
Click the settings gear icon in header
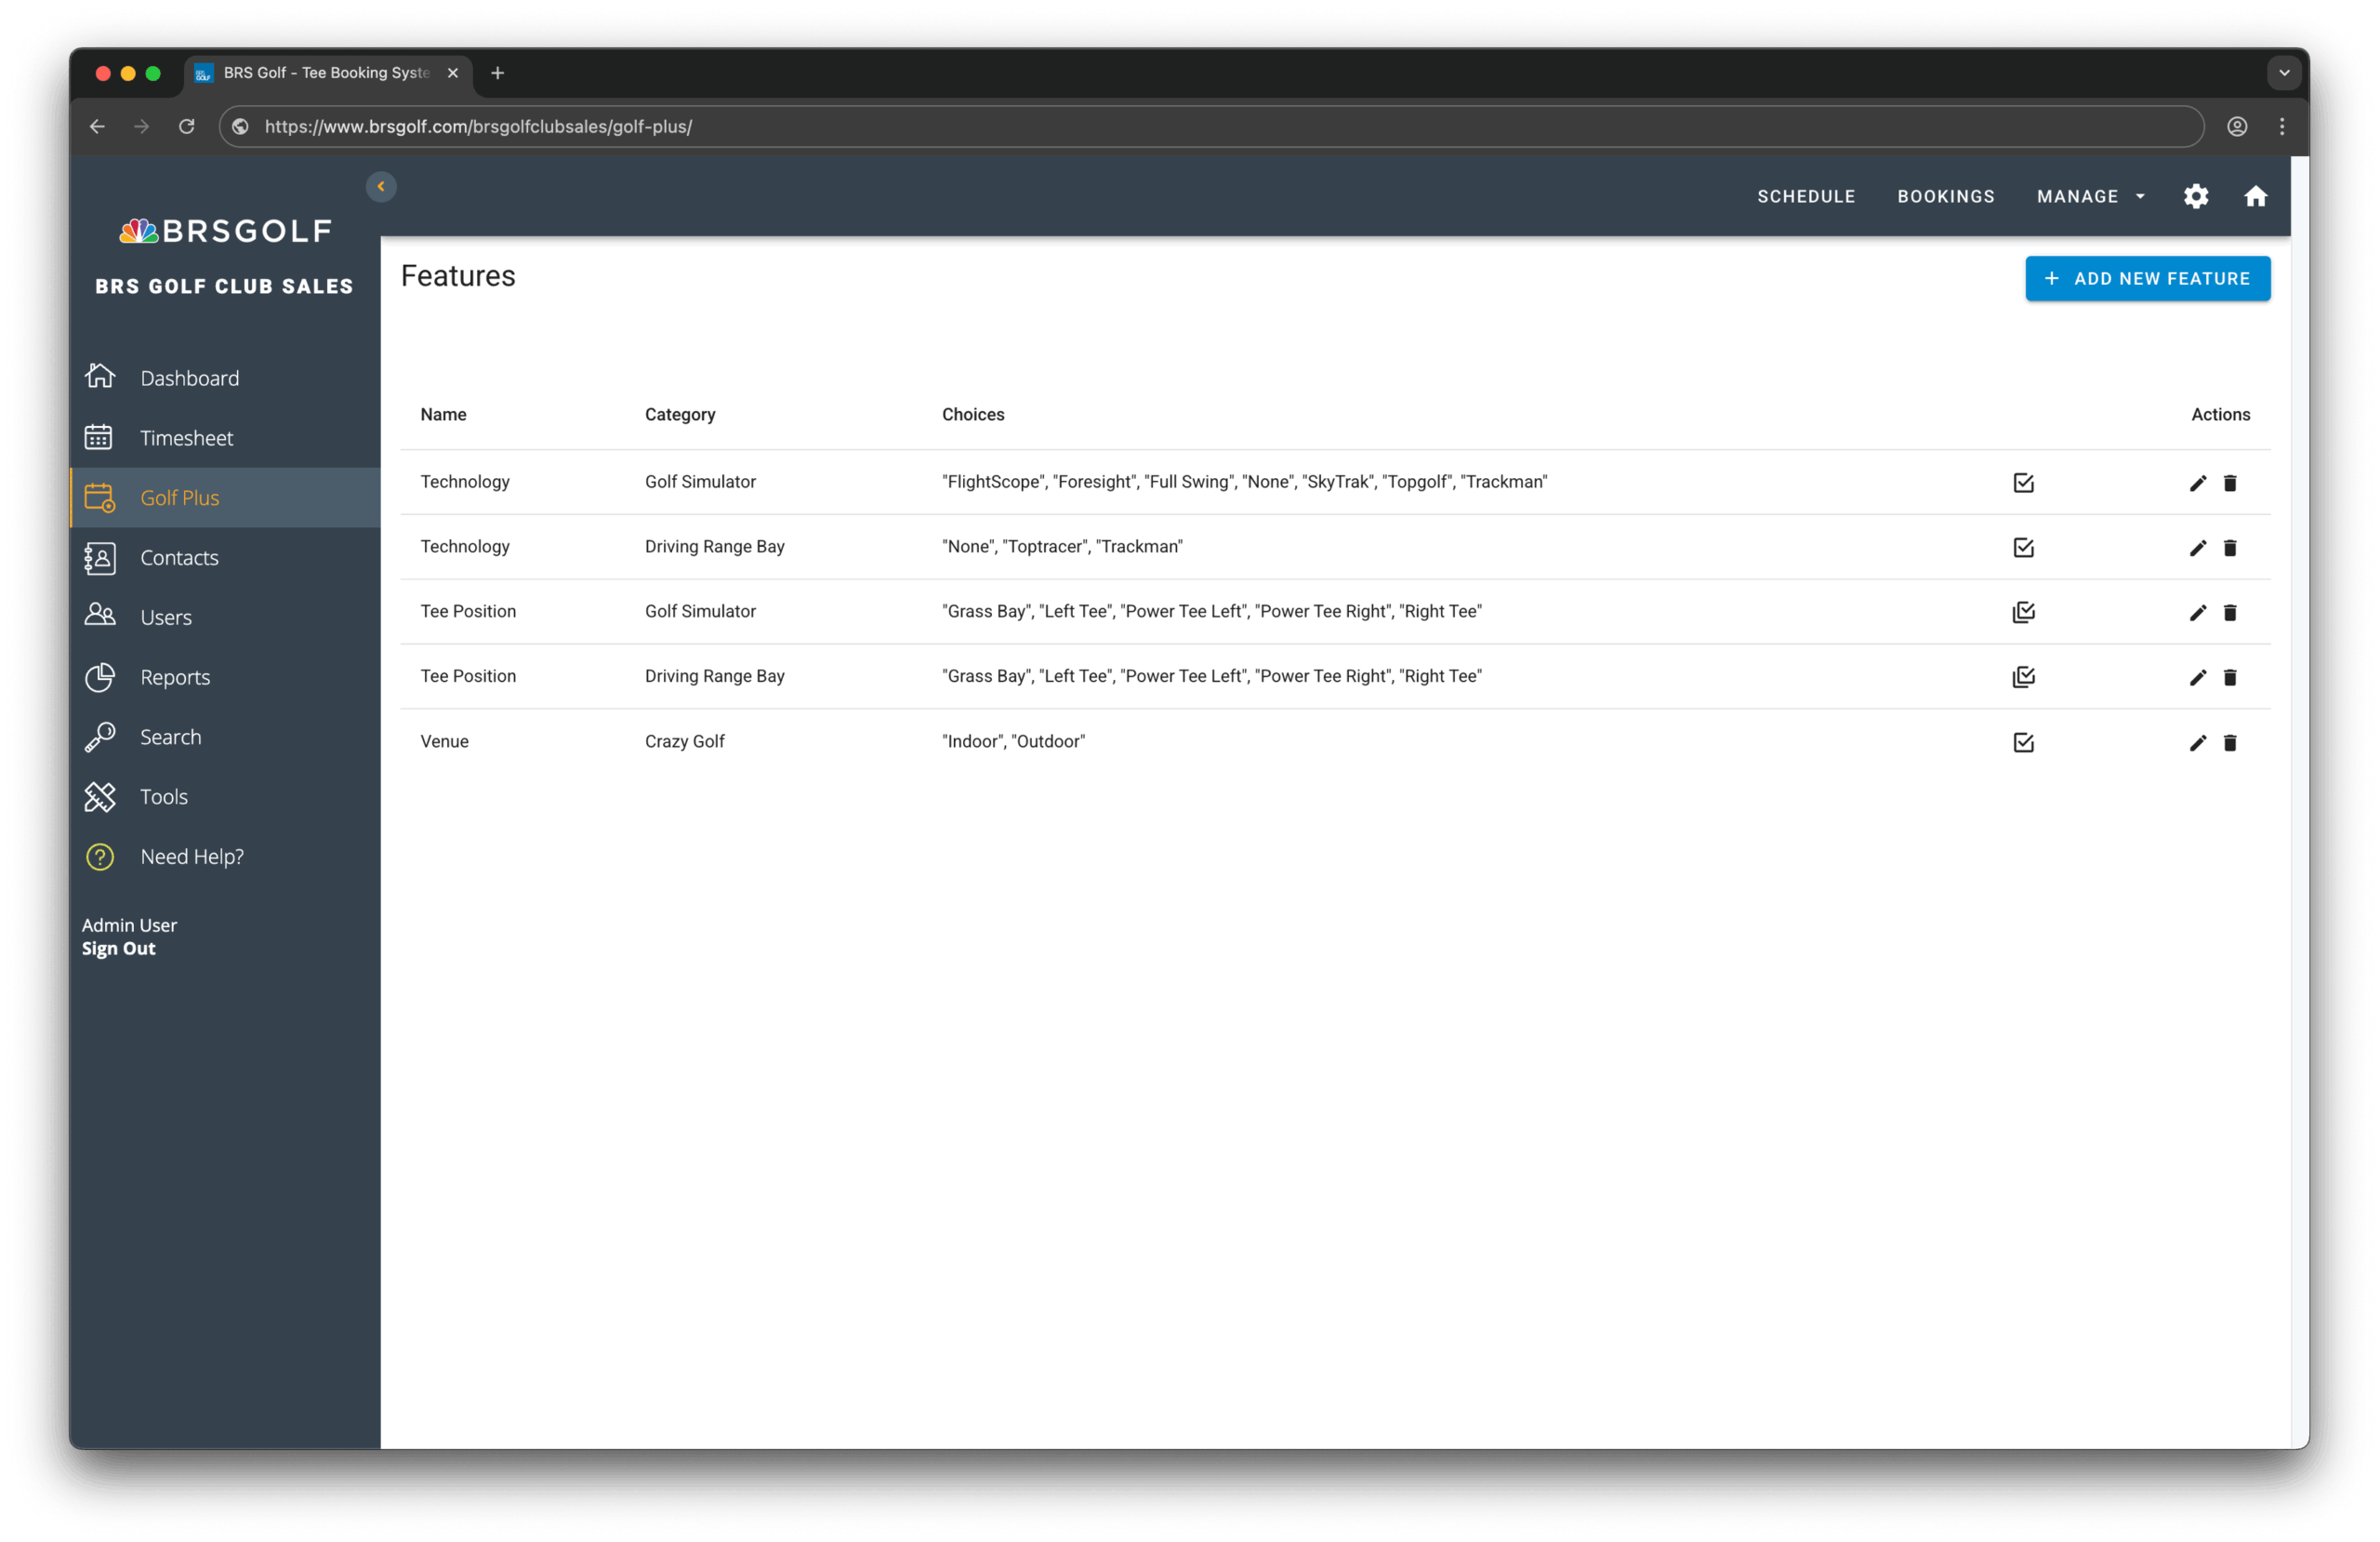2195,196
